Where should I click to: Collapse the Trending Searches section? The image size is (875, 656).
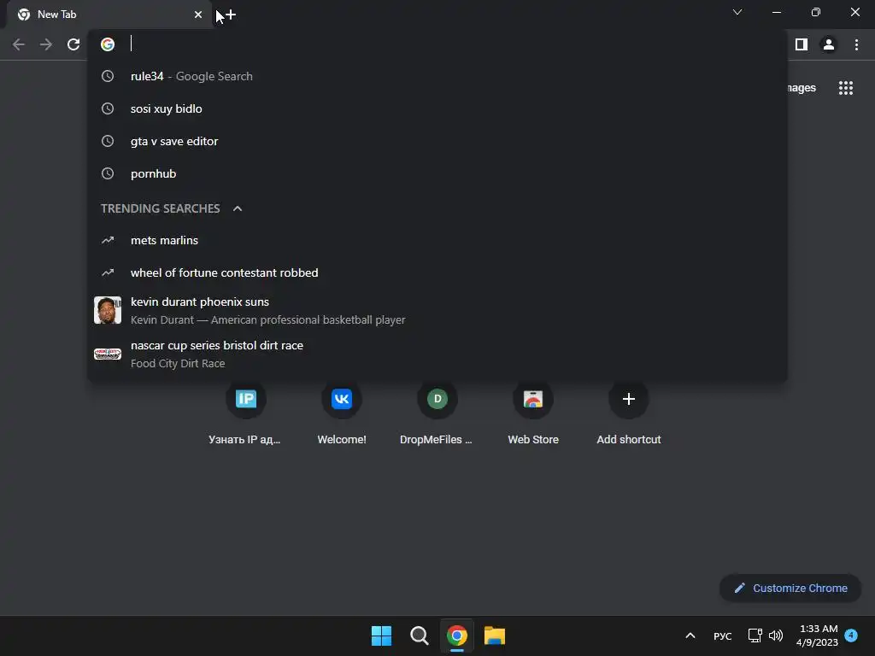(238, 208)
